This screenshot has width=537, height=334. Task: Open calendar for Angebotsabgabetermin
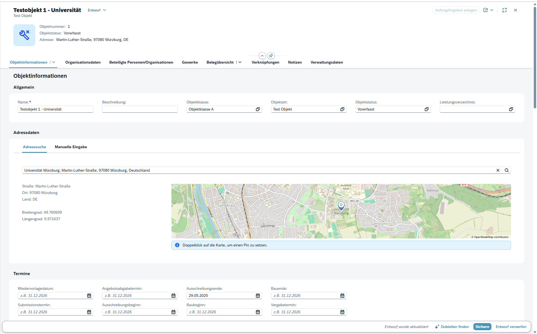point(173,296)
